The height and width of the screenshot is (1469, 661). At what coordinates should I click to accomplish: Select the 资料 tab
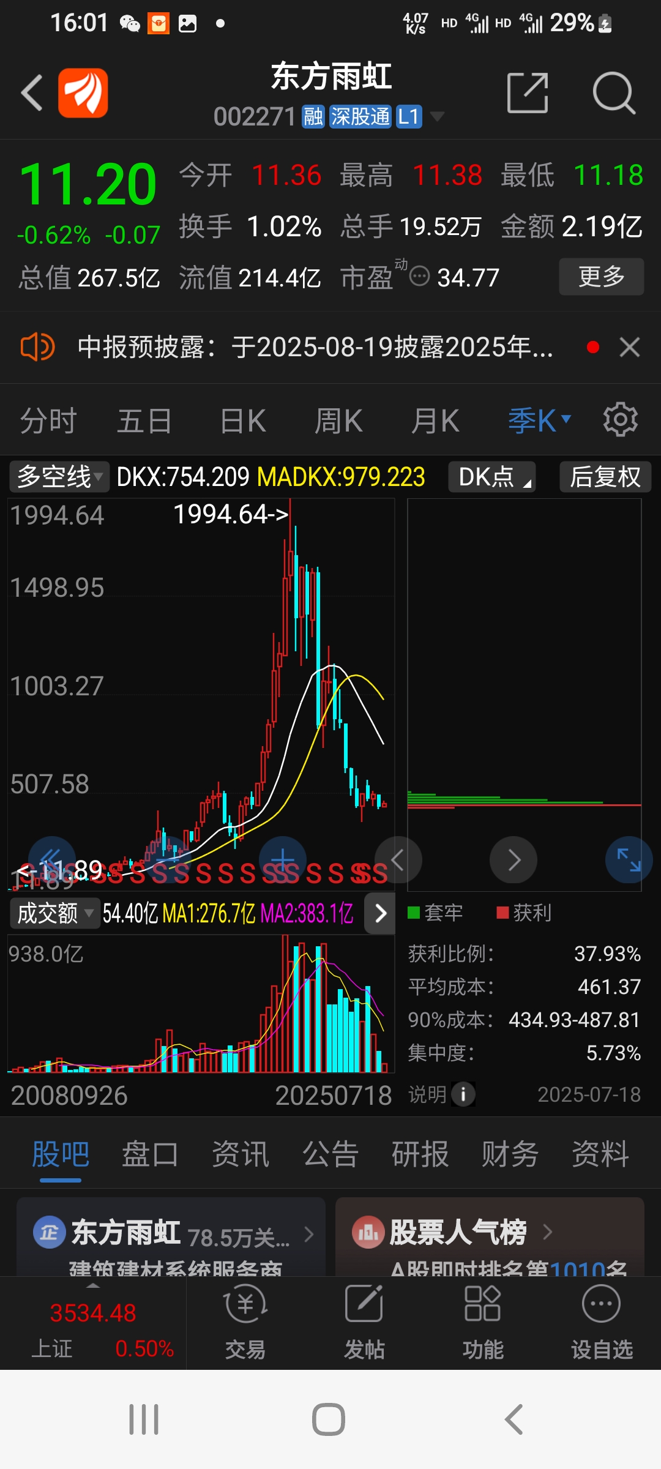pos(600,1154)
